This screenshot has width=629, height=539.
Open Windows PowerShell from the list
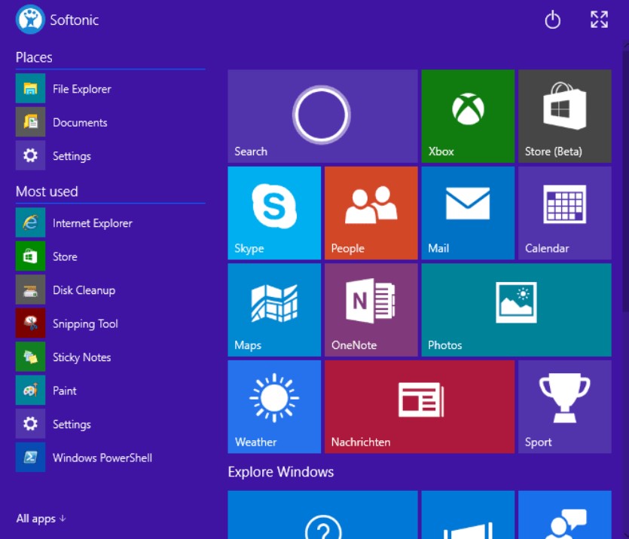click(102, 458)
